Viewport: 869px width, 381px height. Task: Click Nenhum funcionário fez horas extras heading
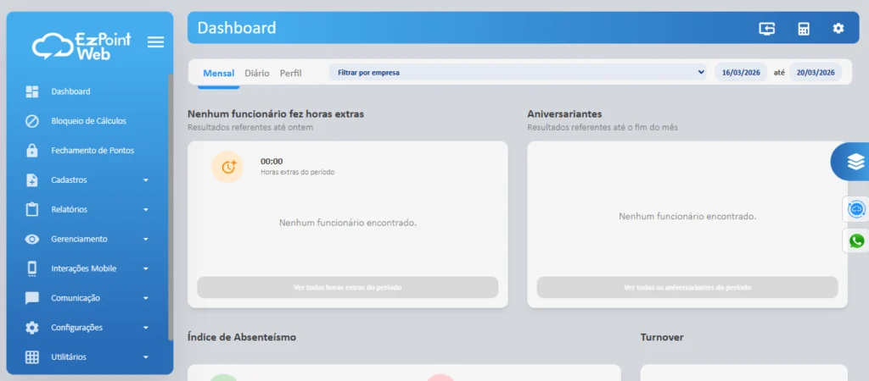pos(276,114)
